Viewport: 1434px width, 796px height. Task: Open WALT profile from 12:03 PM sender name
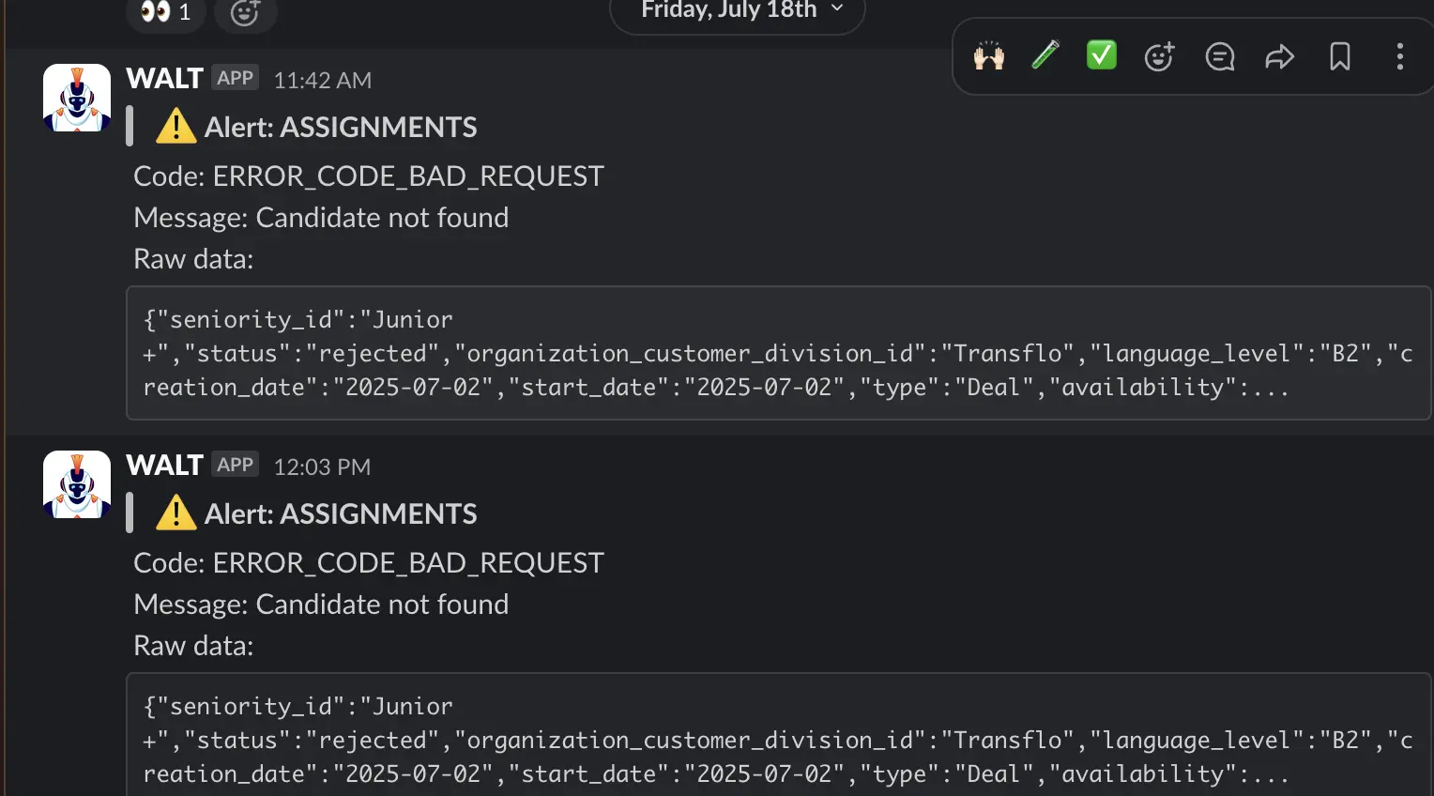point(164,466)
